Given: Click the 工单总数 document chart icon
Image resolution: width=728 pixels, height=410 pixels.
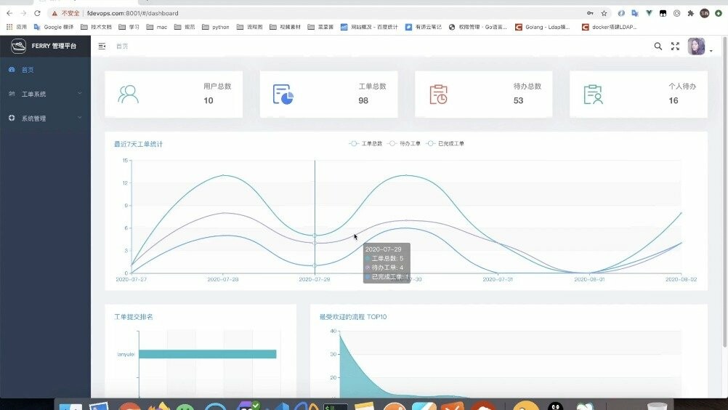Looking at the screenshot, I should [283, 95].
